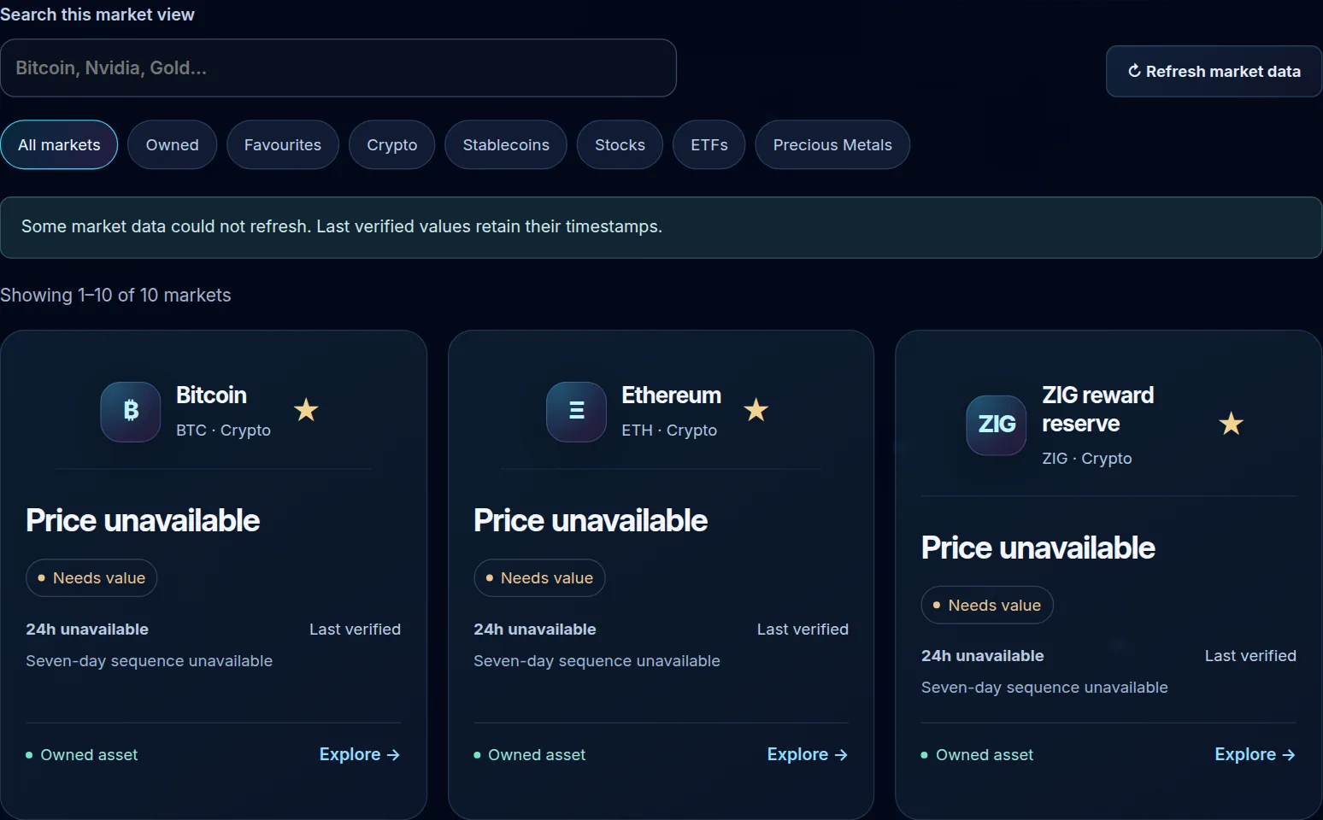Image resolution: width=1323 pixels, height=820 pixels.
Task: Filter markets by Crypto
Action: point(392,145)
